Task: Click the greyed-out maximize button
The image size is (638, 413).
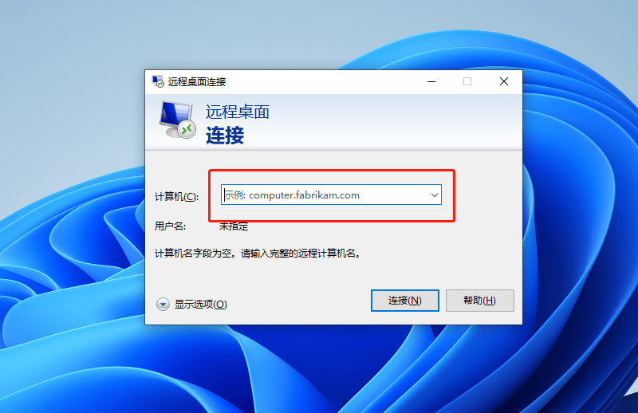Action: coord(467,82)
